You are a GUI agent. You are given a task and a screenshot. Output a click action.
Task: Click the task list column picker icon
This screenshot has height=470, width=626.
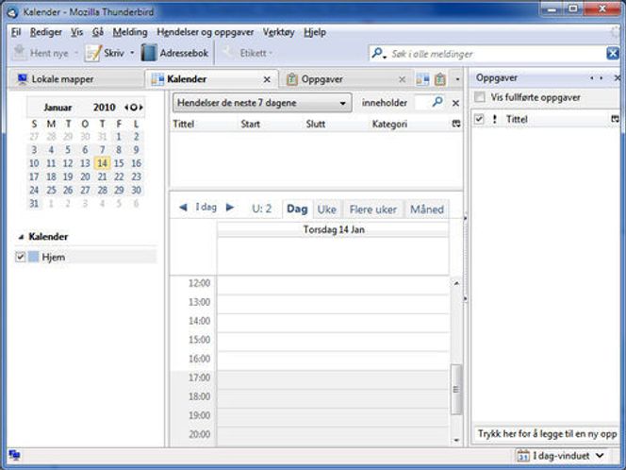click(x=615, y=119)
